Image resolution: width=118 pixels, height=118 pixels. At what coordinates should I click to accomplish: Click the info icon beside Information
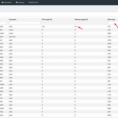tap(2, 2)
